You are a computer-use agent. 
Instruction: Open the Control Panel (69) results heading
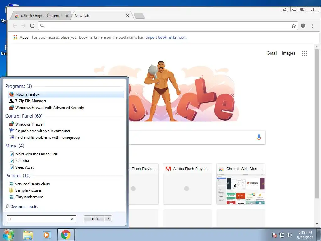24,116
